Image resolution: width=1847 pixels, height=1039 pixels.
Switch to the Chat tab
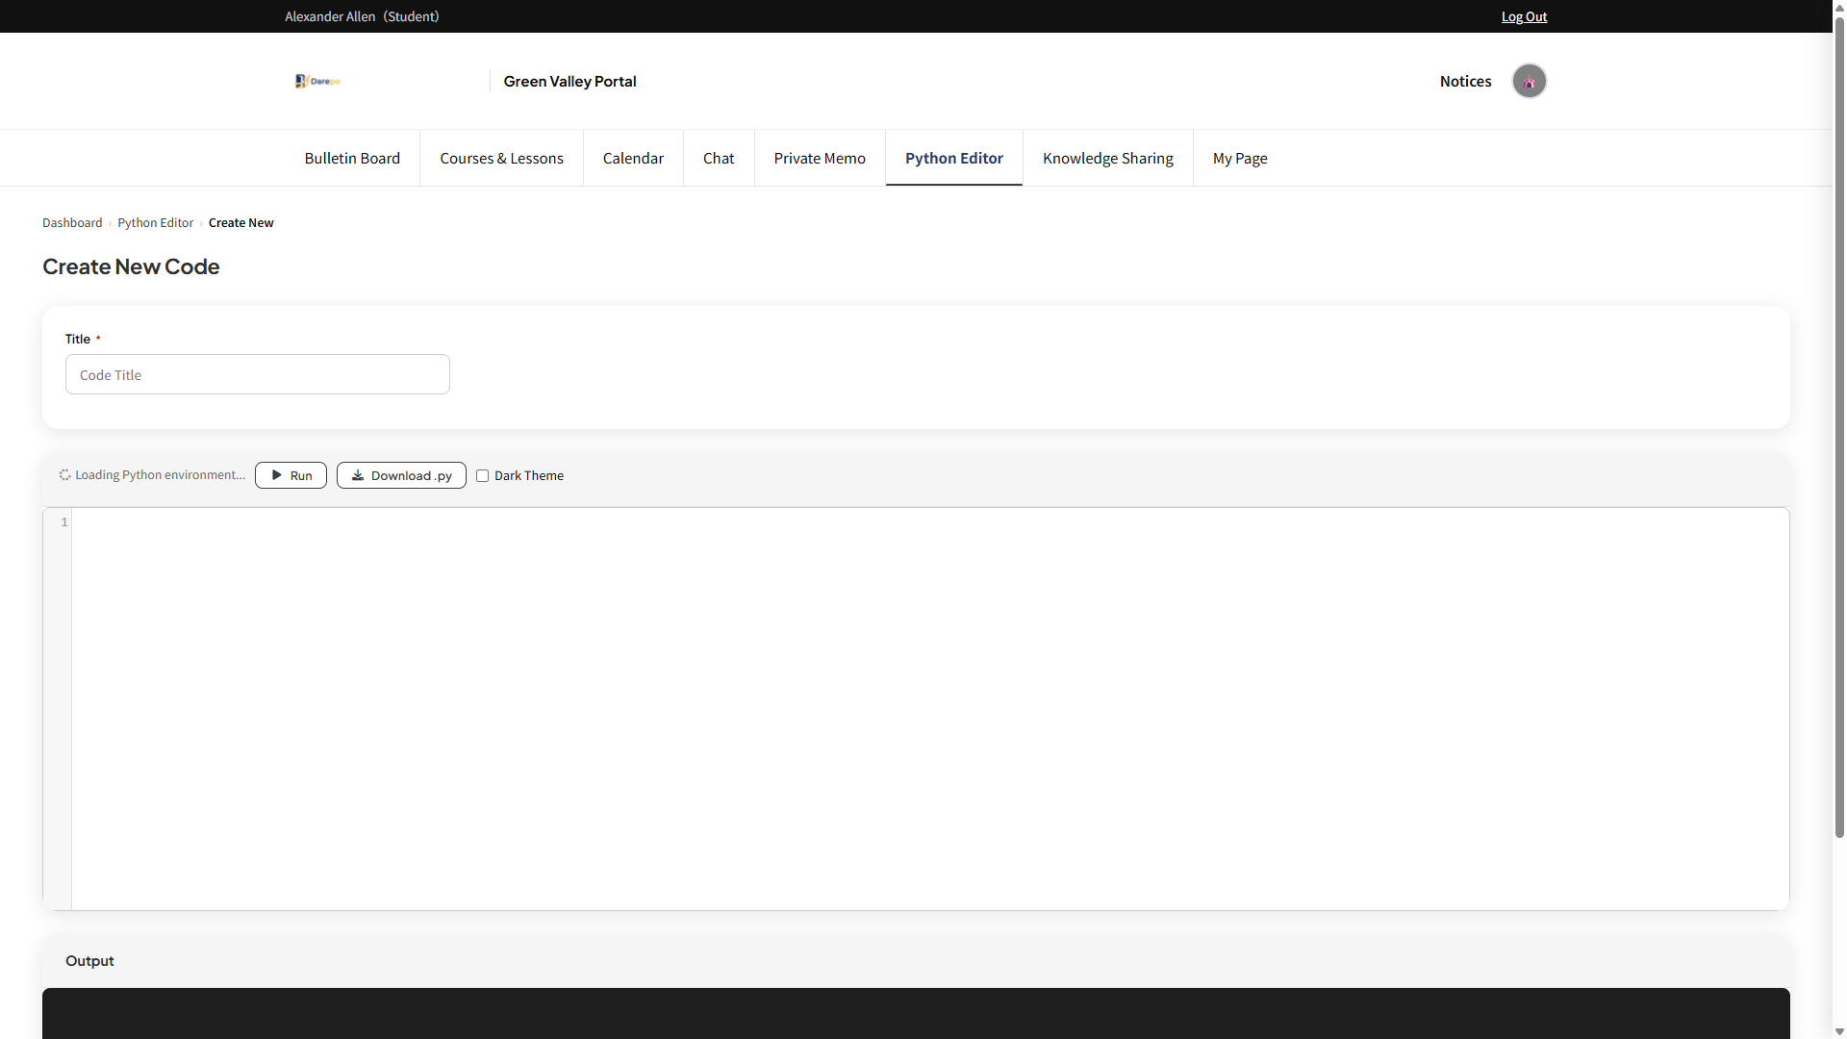tap(719, 158)
